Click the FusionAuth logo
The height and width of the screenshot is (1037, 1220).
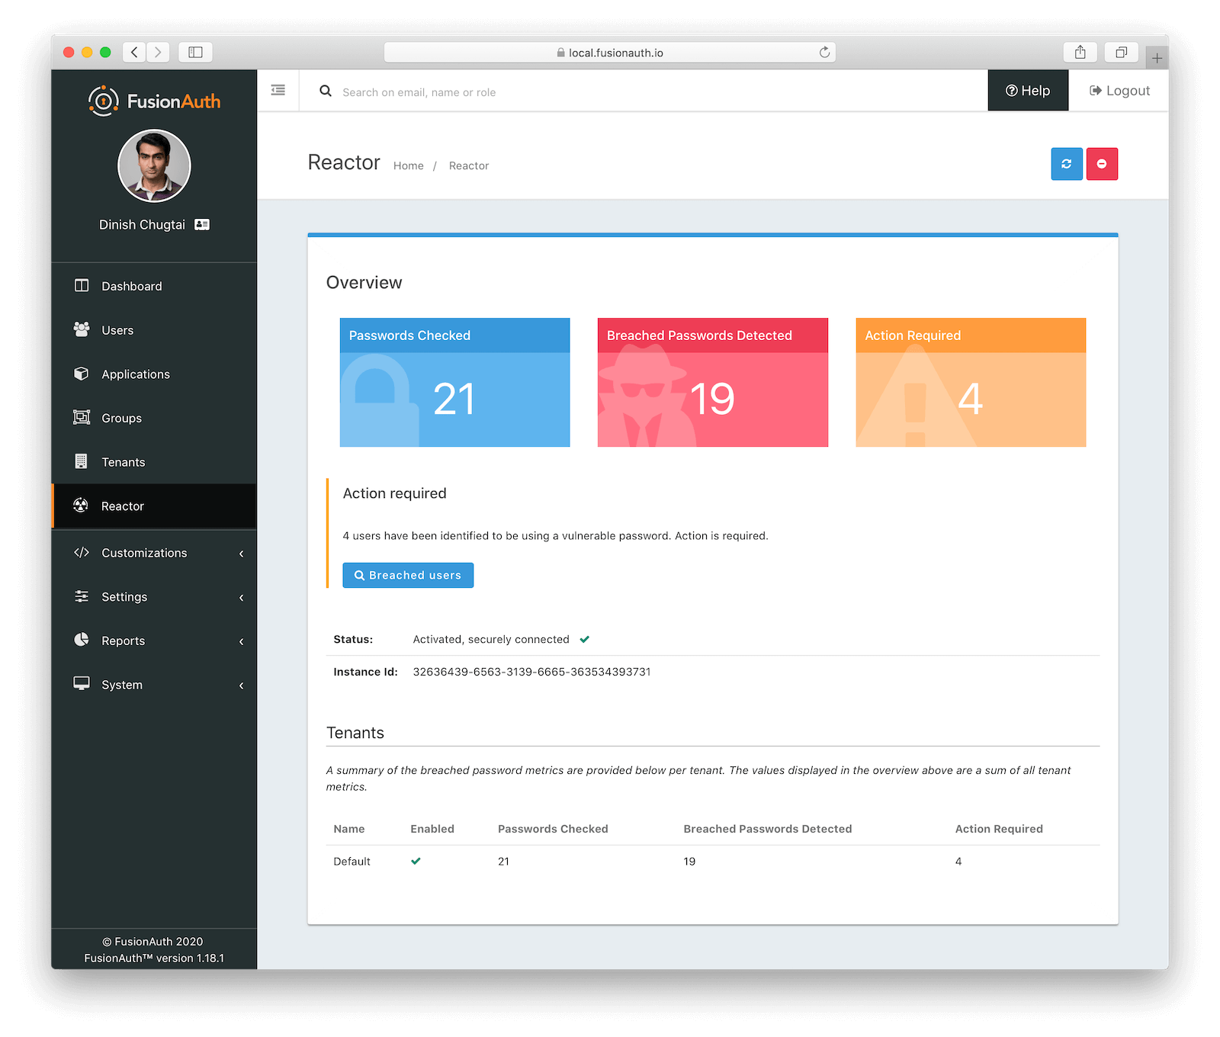point(154,101)
